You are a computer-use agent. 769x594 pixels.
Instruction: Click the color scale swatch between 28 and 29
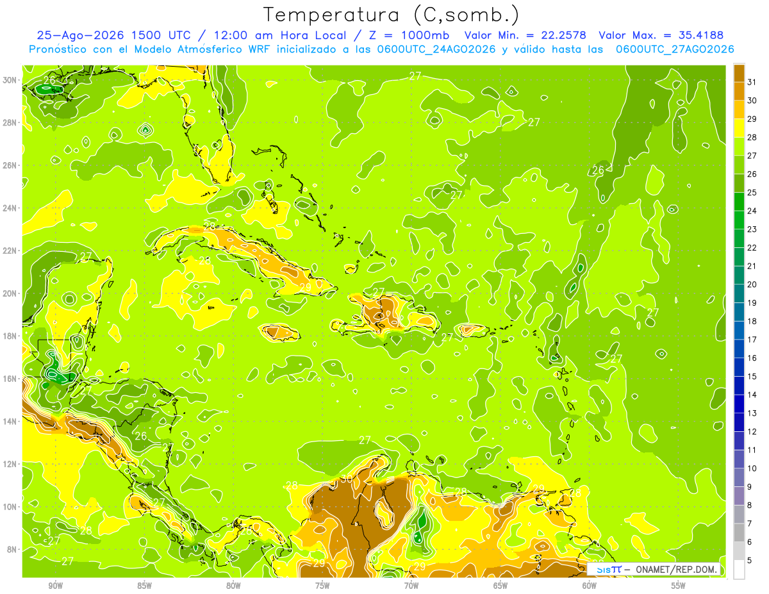739,128
